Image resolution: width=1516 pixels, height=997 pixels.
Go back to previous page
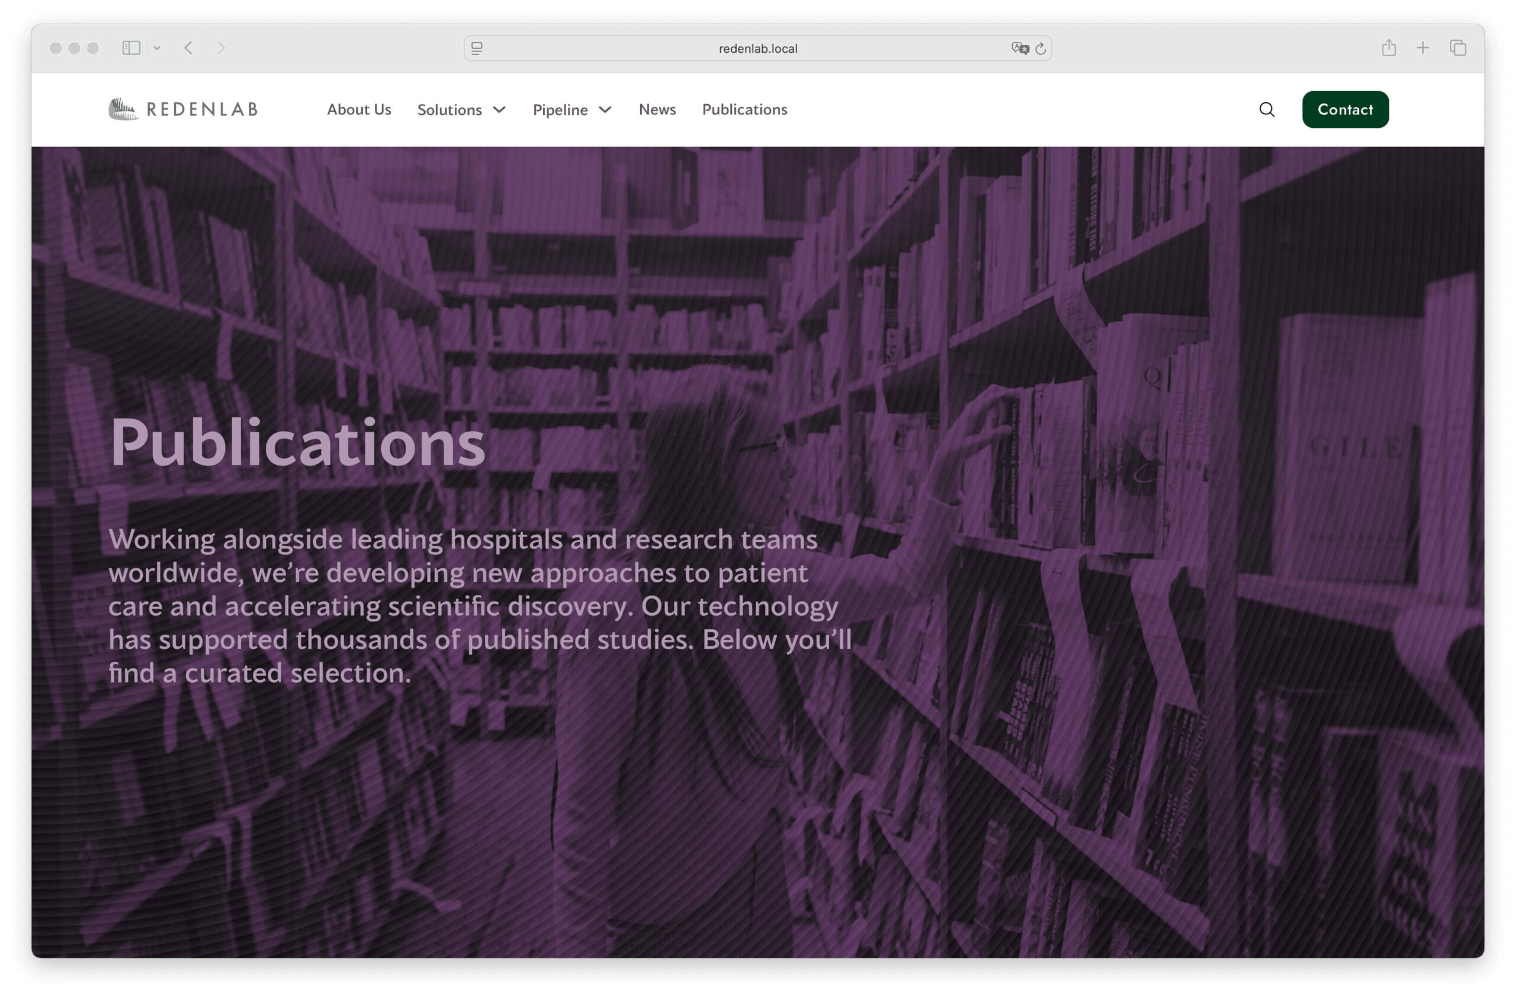188,48
